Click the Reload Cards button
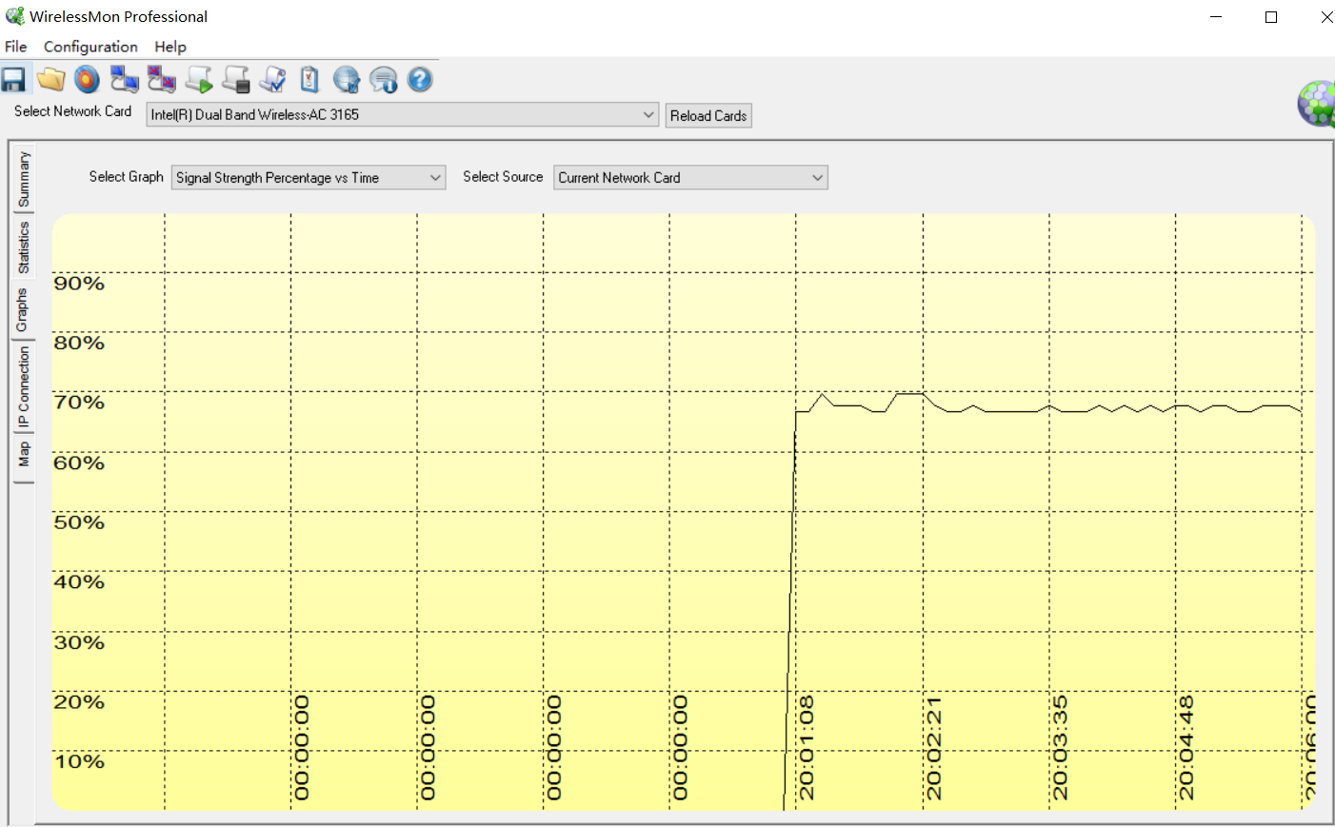Image resolution: width=1335 pixels, height=827 pixels. pos(708,116)
